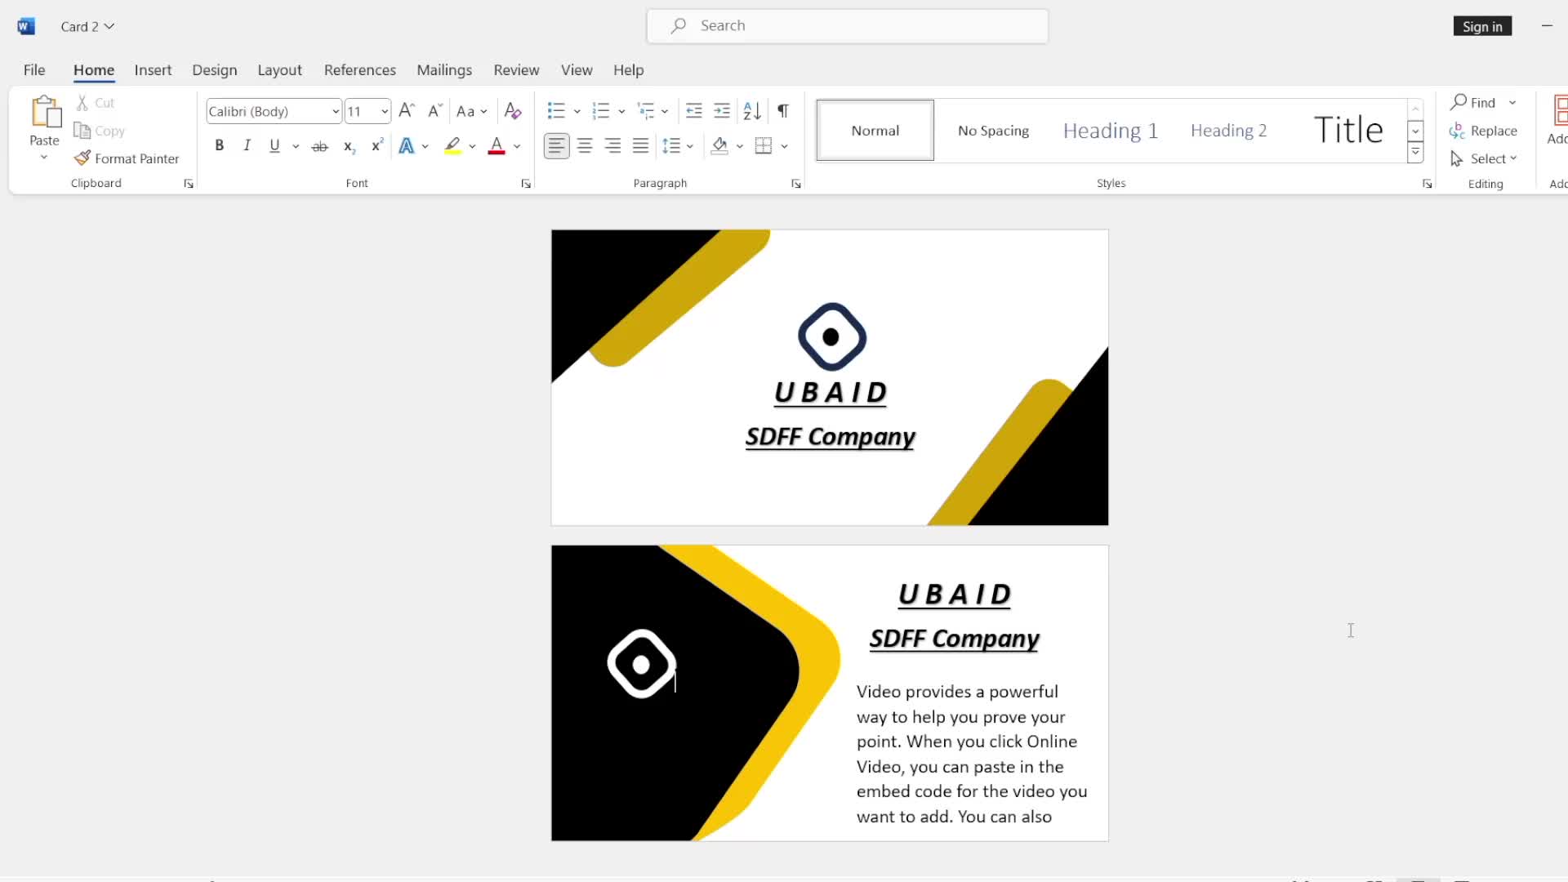The width and height of the screenshot is (1568, 882).
Task: Click the Search box
Action: click(848, 26)
